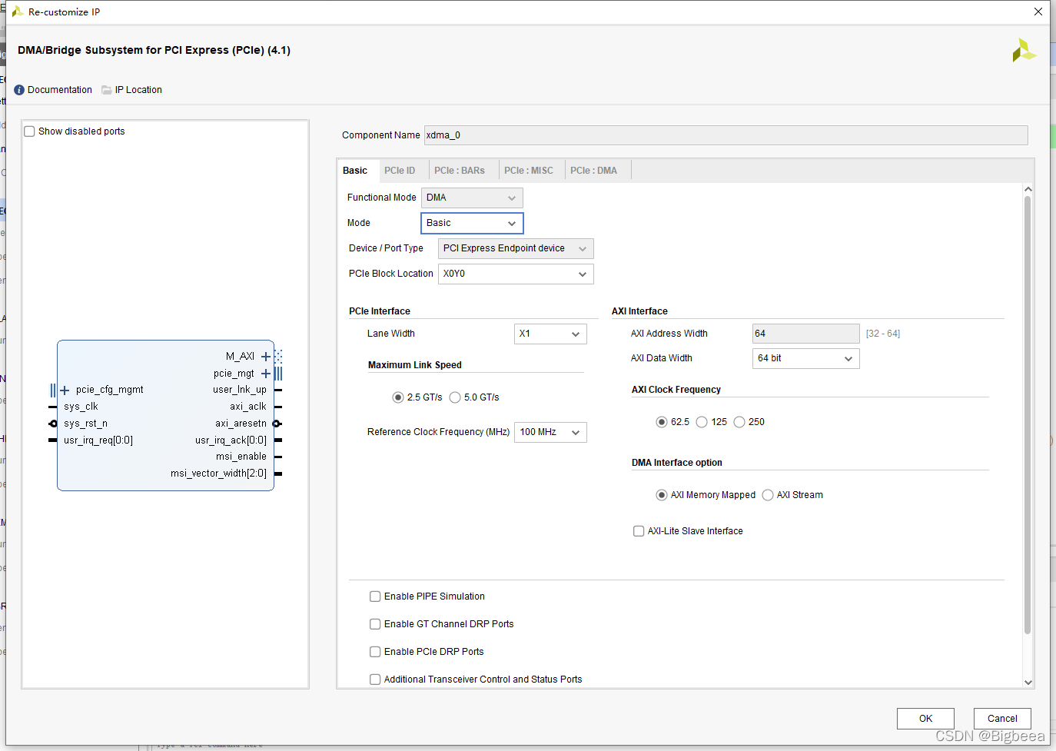Image resolution: width=1056 pixels, height=751 pixels.
Task: Click the sys_clk port label
Action: 81,407
